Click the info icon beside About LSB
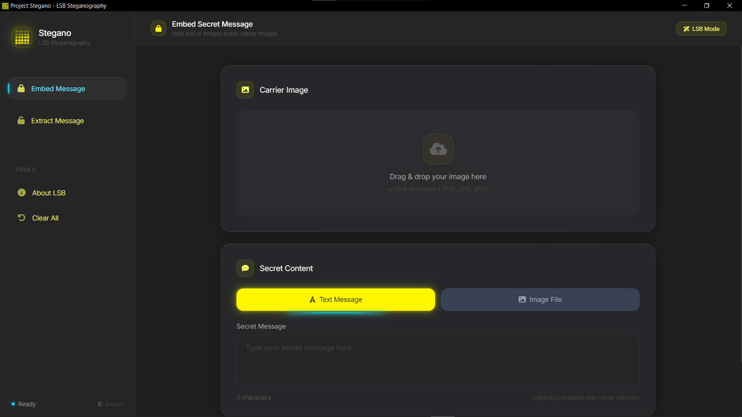The image size is (742, 417). [x=21, y=193]
